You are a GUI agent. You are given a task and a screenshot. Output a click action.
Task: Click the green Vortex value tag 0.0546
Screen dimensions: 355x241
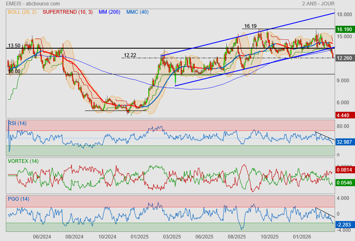pos(345,182)
